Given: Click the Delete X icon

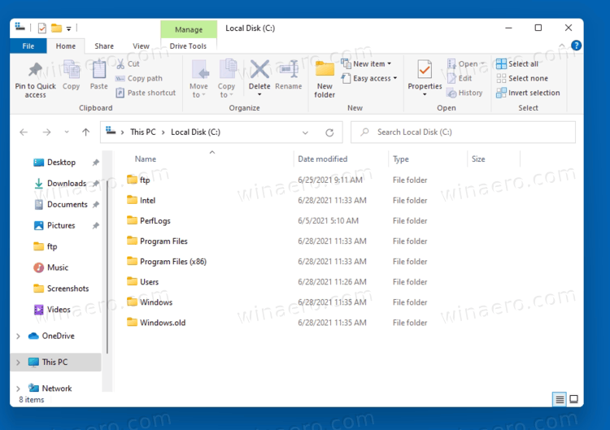Looking at the screenshot, I should pos(259,70).
